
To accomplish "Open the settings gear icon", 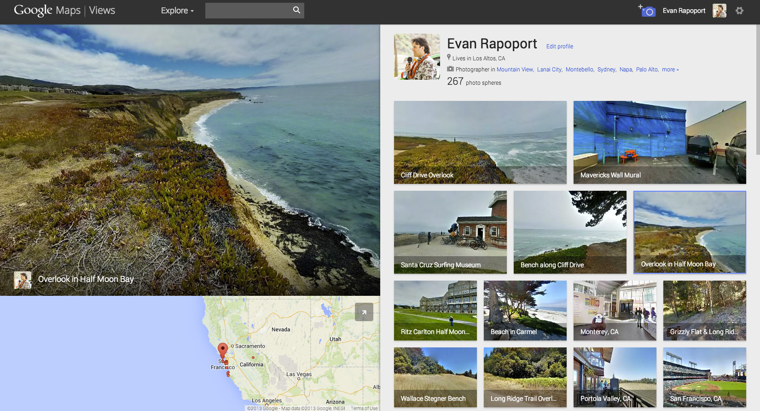I will 739,11.
